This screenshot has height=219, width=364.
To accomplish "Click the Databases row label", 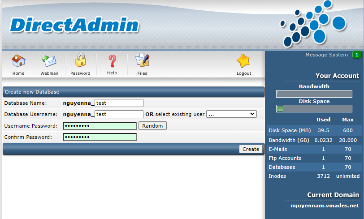I will click(282, 167).
